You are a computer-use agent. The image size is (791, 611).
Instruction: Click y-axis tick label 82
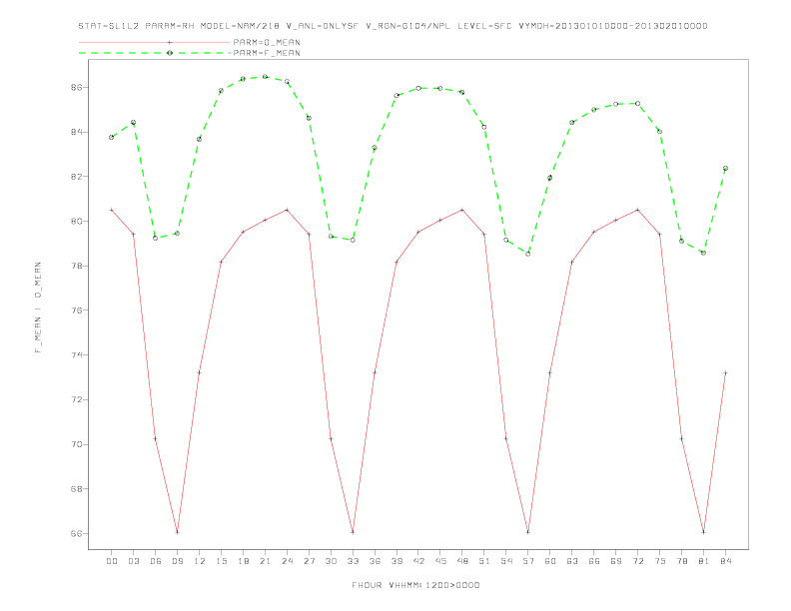coord(77,177)
